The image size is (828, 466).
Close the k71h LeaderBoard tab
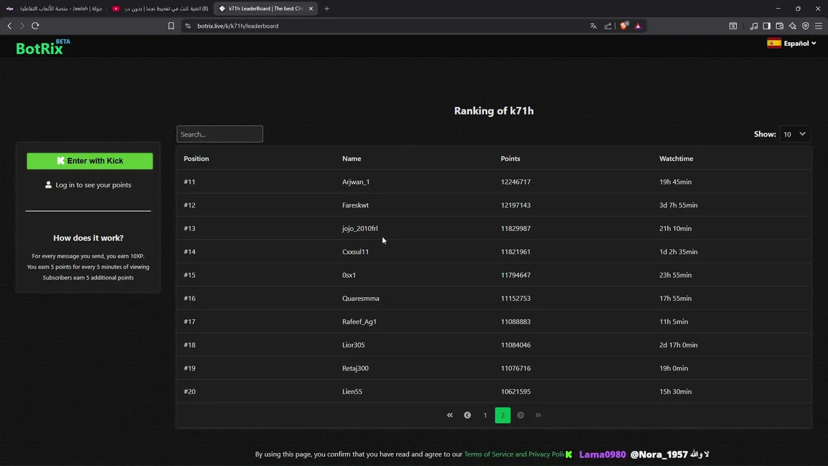click(x=310, y=8)
